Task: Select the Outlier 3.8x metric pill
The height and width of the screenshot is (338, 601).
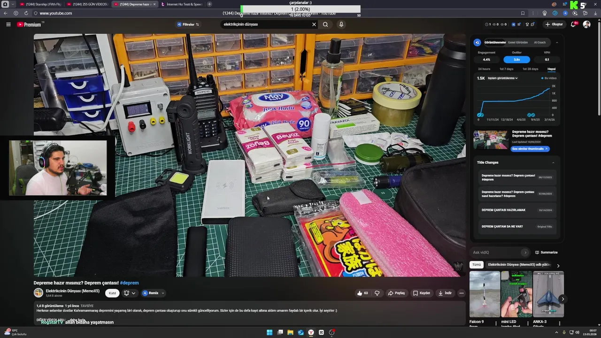Action: 516,60
